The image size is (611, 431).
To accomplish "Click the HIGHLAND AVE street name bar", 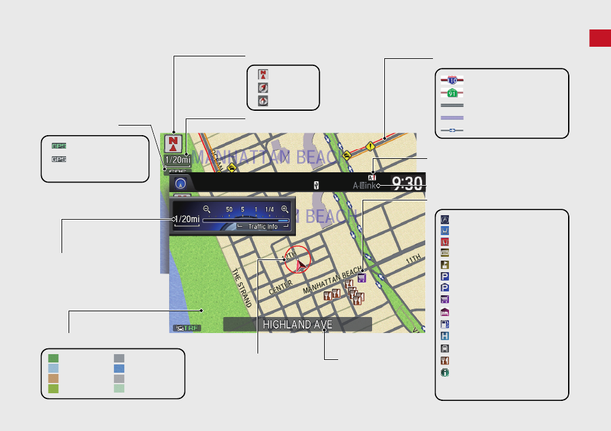I will pos(297,324).
